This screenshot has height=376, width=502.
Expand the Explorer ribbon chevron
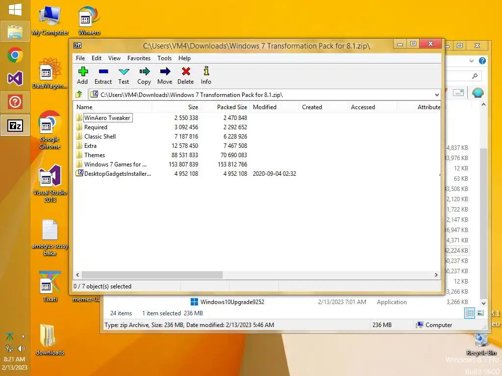pyautogui.click(x=471, y=61)
